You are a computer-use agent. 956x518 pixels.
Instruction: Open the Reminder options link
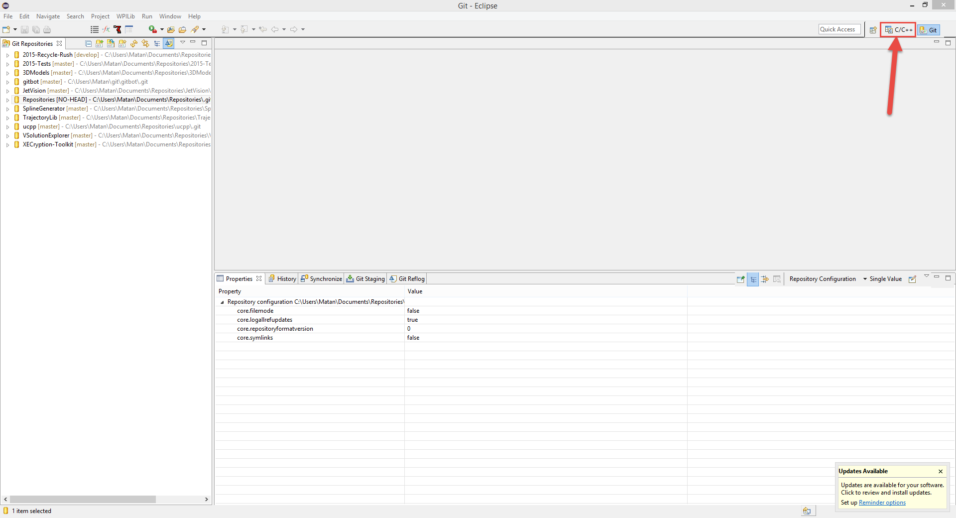[x=882, y=503]
